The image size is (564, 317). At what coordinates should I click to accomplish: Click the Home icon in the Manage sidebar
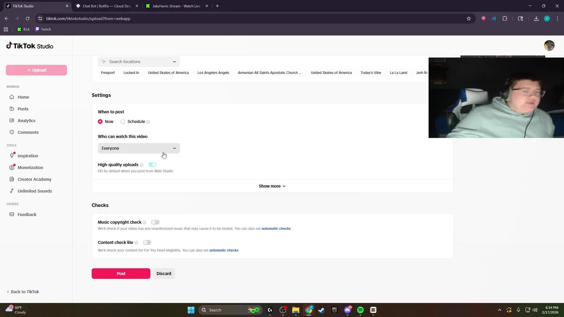click(11, 97)
